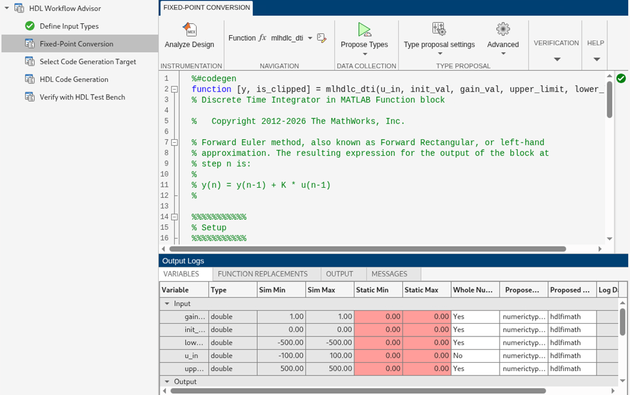Click hdlfimath cell in the low... row
The width and height of the screenshot is (630, 395).
coord(572,343)
